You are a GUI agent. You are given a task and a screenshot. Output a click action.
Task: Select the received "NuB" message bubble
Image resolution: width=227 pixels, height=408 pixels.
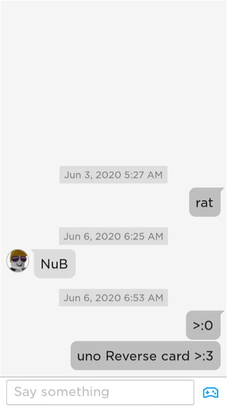click(55, 263)
